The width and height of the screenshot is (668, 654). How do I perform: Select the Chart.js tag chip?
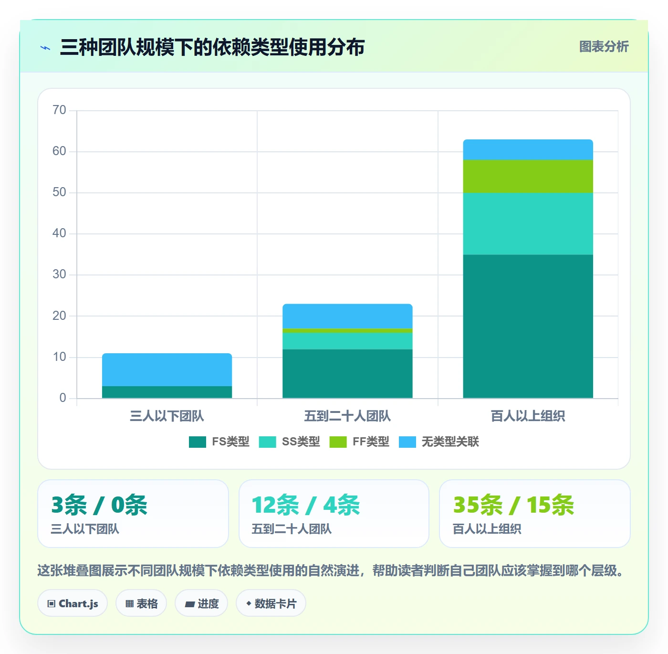coord(73,603)
